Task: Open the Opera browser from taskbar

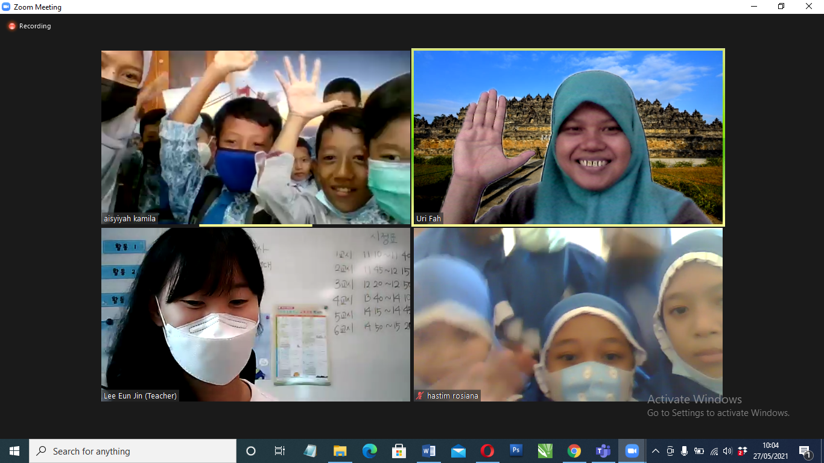Action: [487, 451]
